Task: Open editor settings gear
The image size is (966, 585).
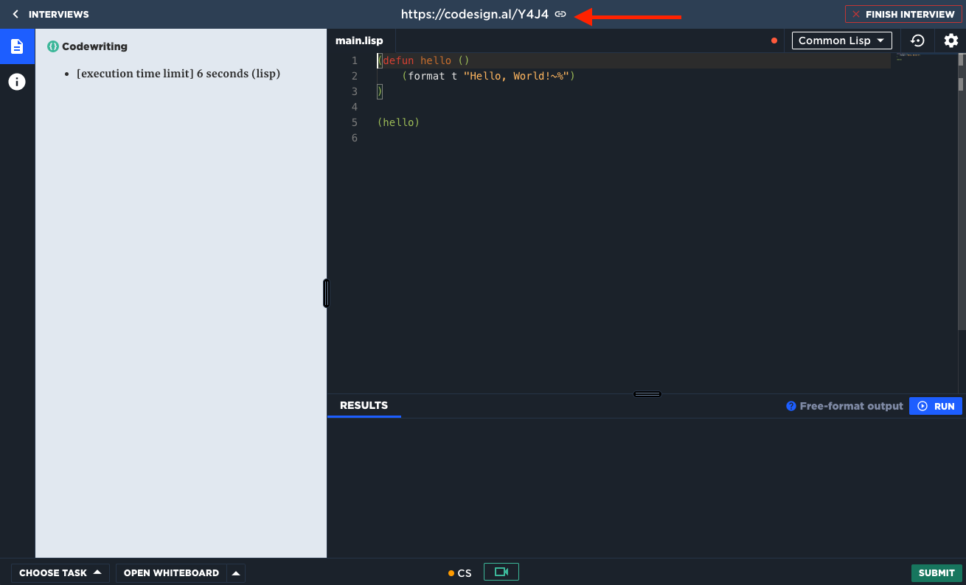Action: point(951,41)
